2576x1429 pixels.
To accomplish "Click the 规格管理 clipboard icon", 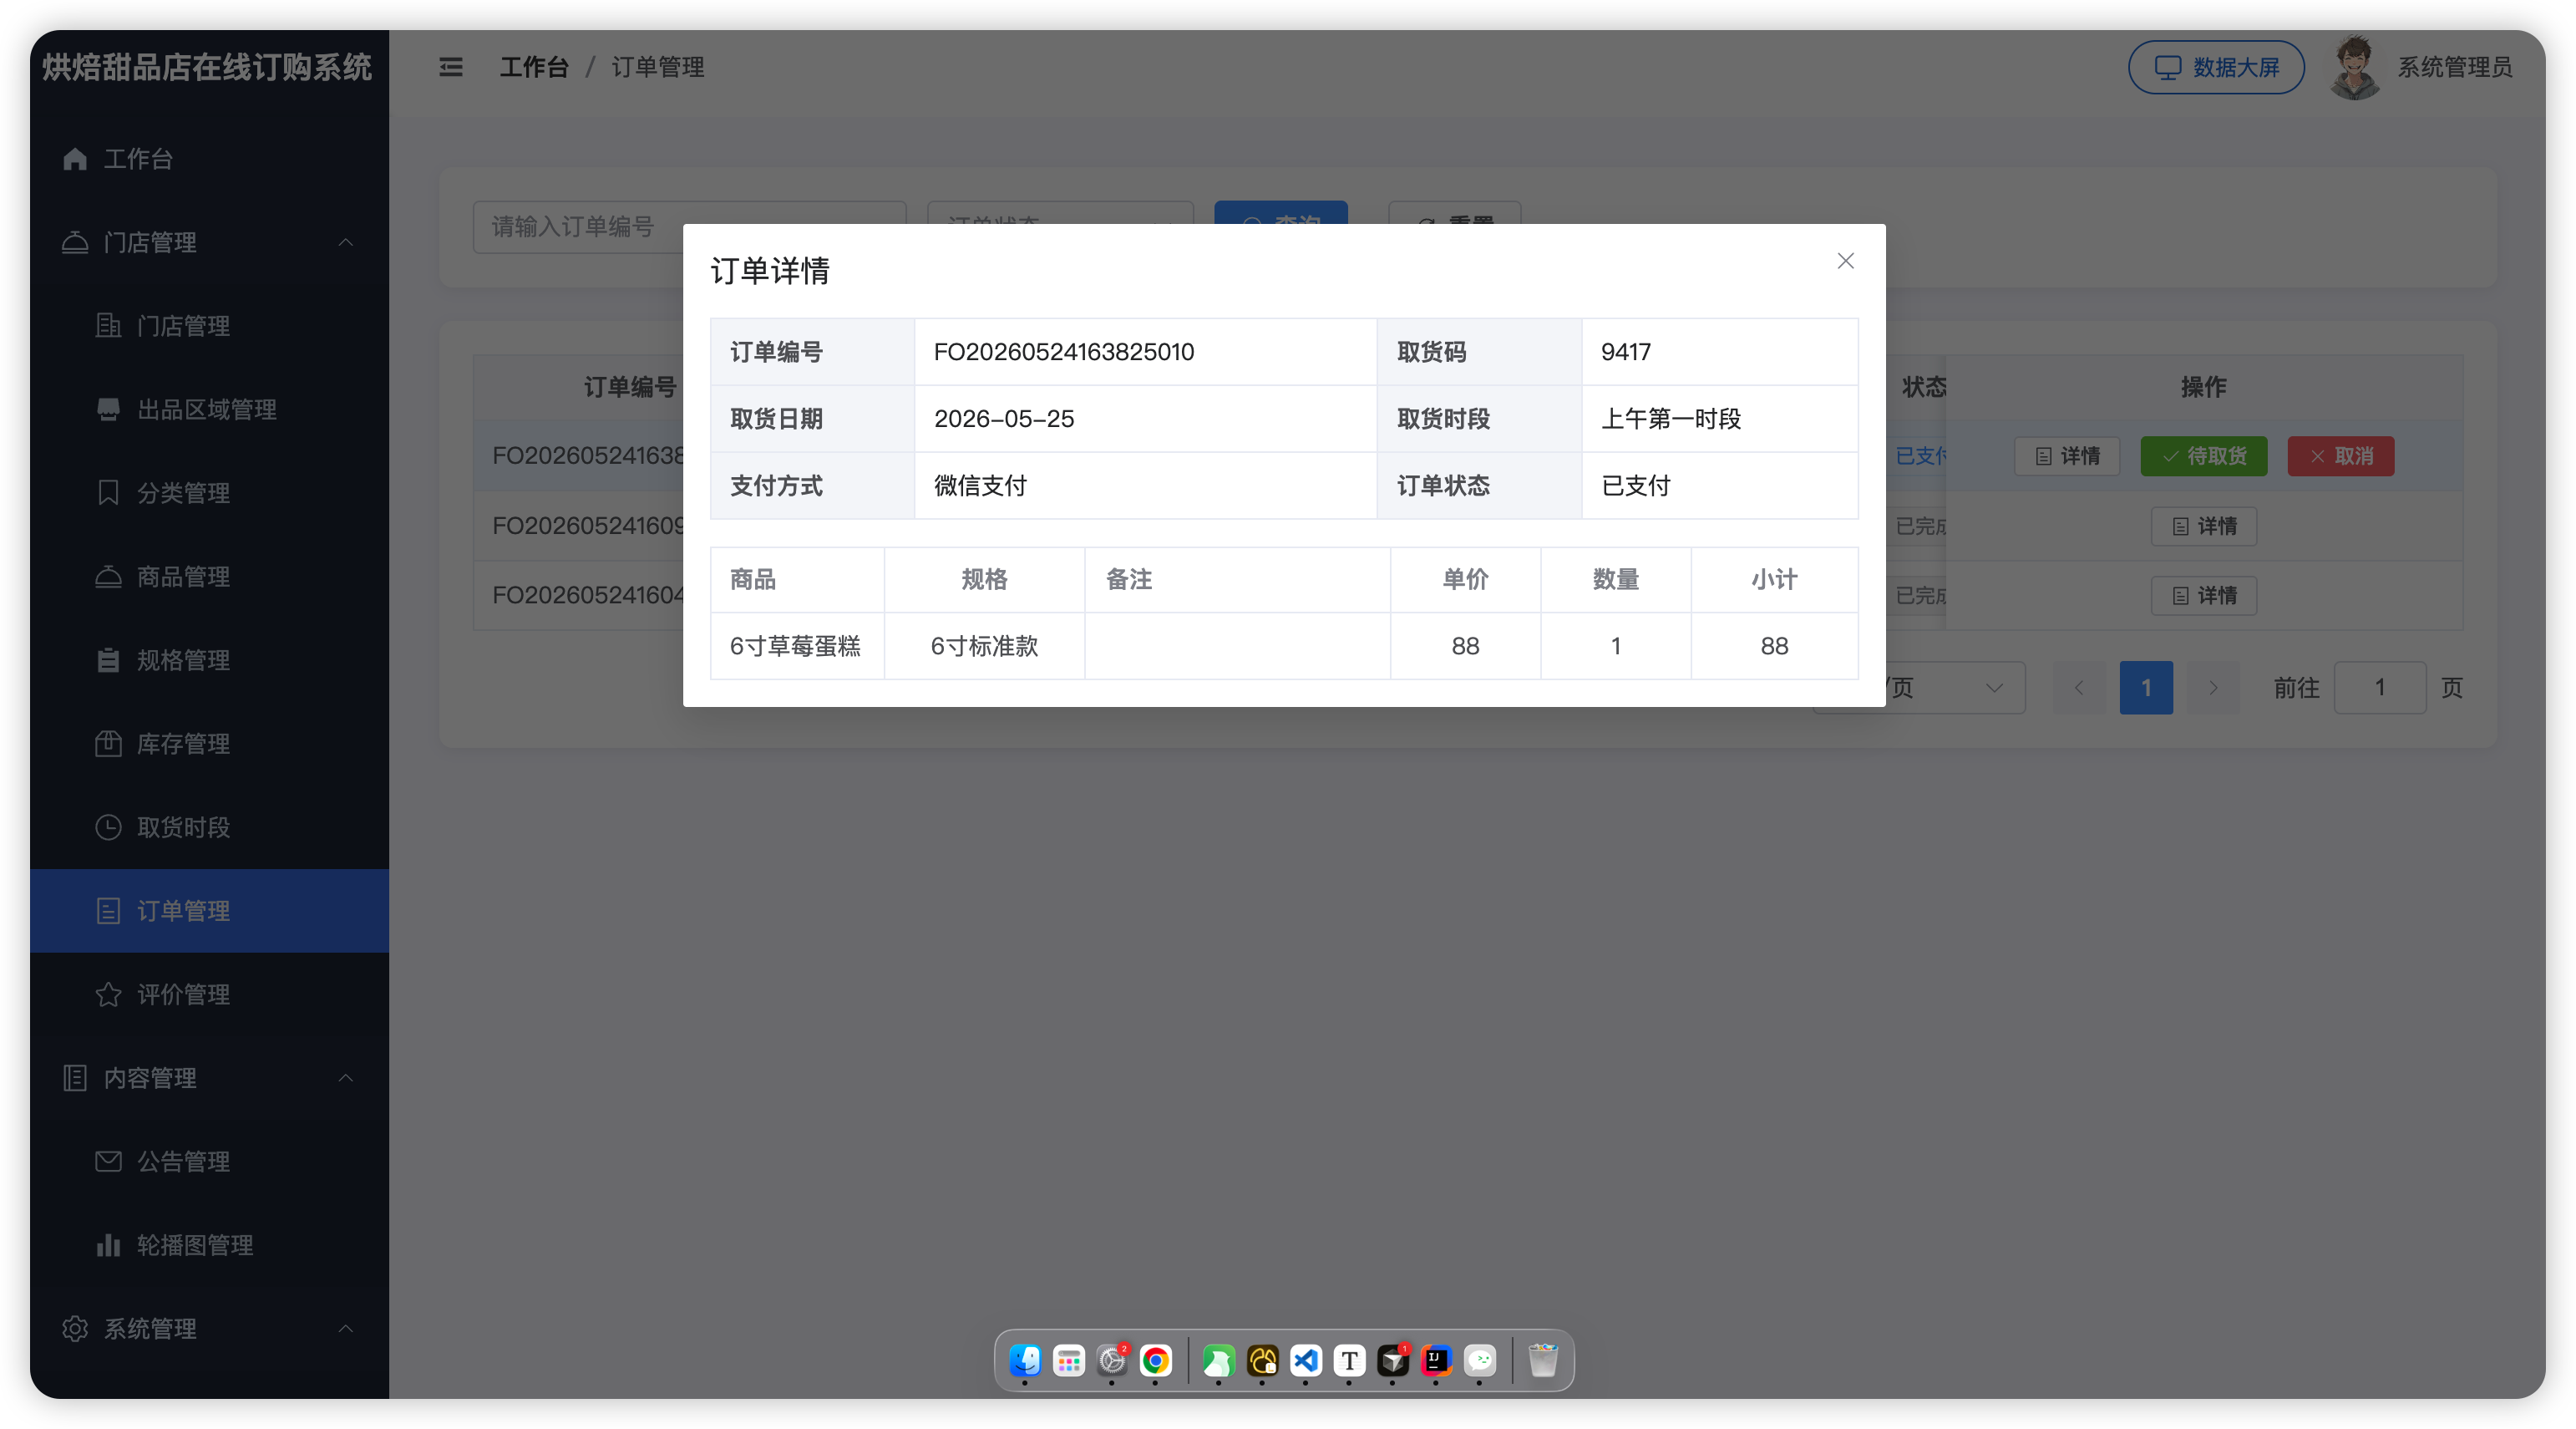I will (108, 659).
